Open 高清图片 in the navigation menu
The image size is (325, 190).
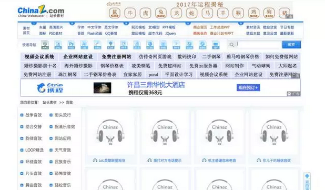56,27
